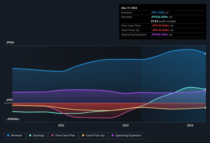210x143 pixels.
Task: Click the JP¥426.000m earnings value
Action: (160, 17)
